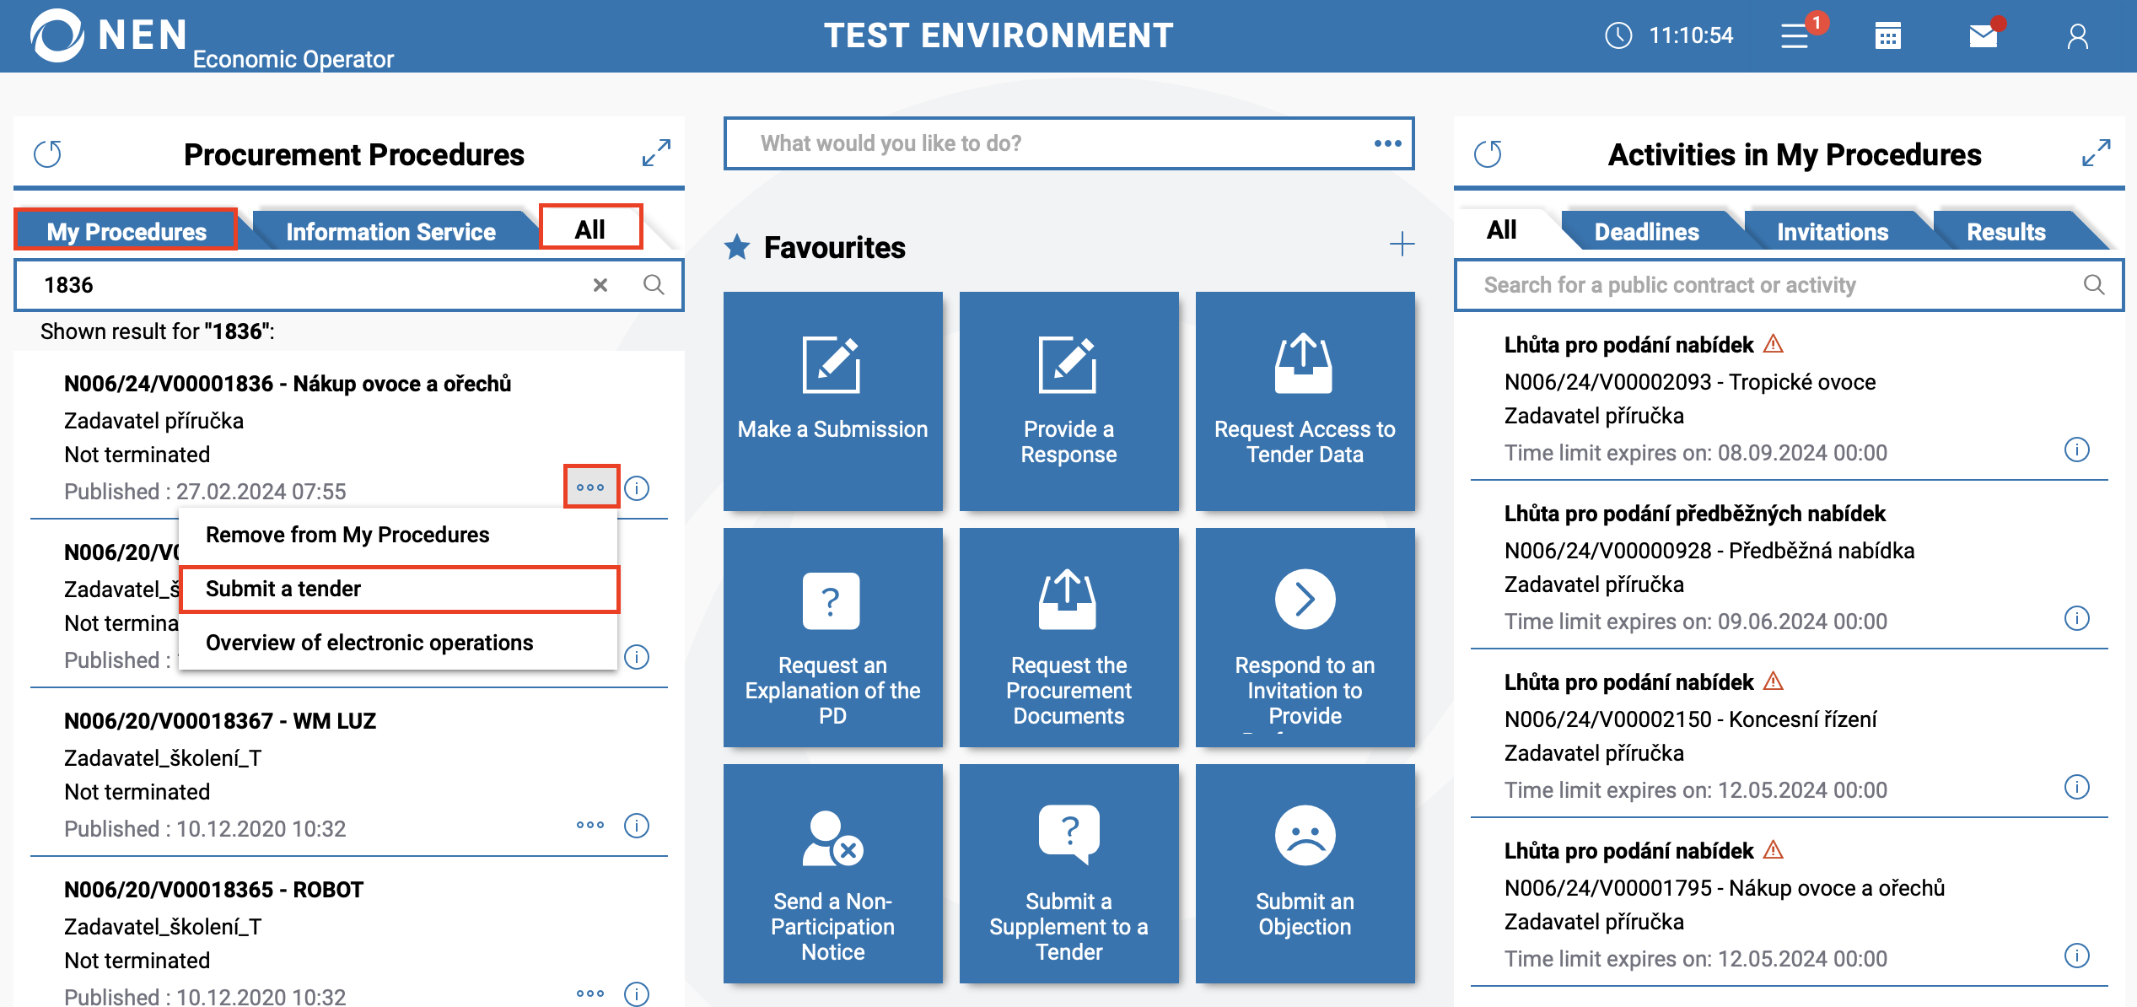Click the Make a Submission tile

coord(832,401)
